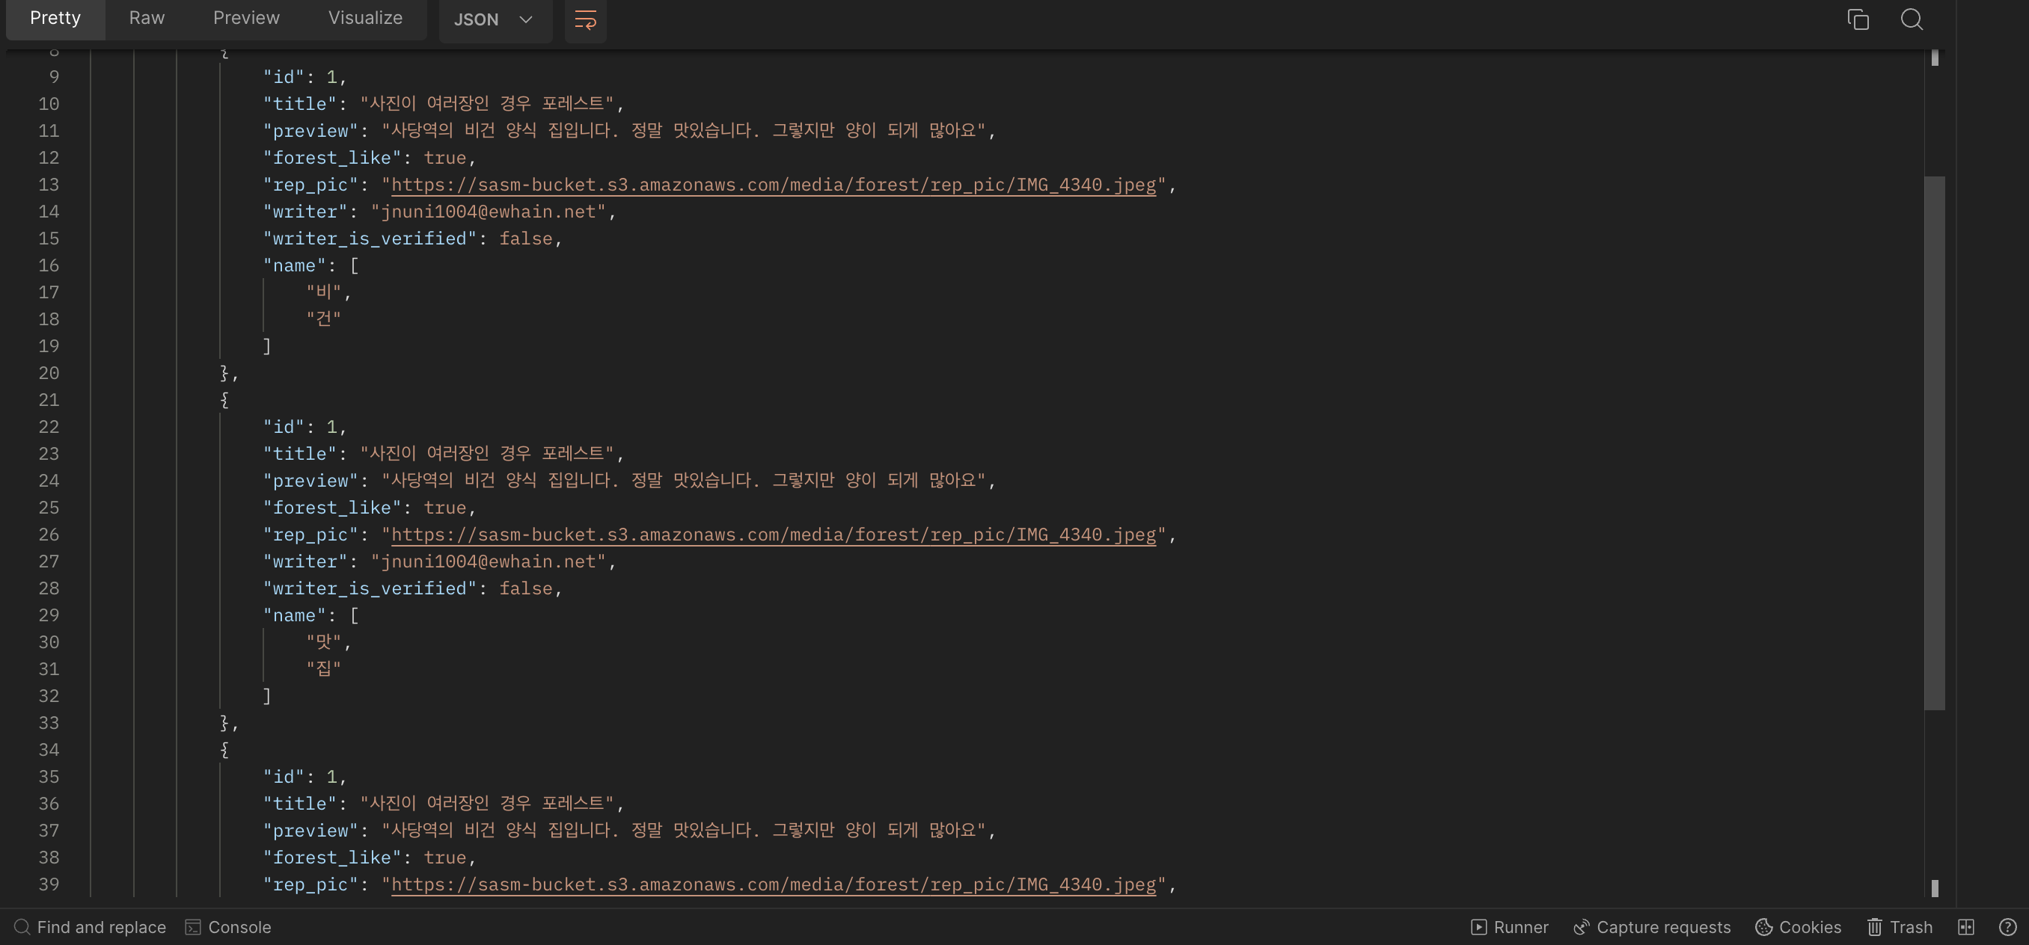The width and height of the screenshot is (2029, 945).
Task: Open Find and replace
Action: click(90, 927)
